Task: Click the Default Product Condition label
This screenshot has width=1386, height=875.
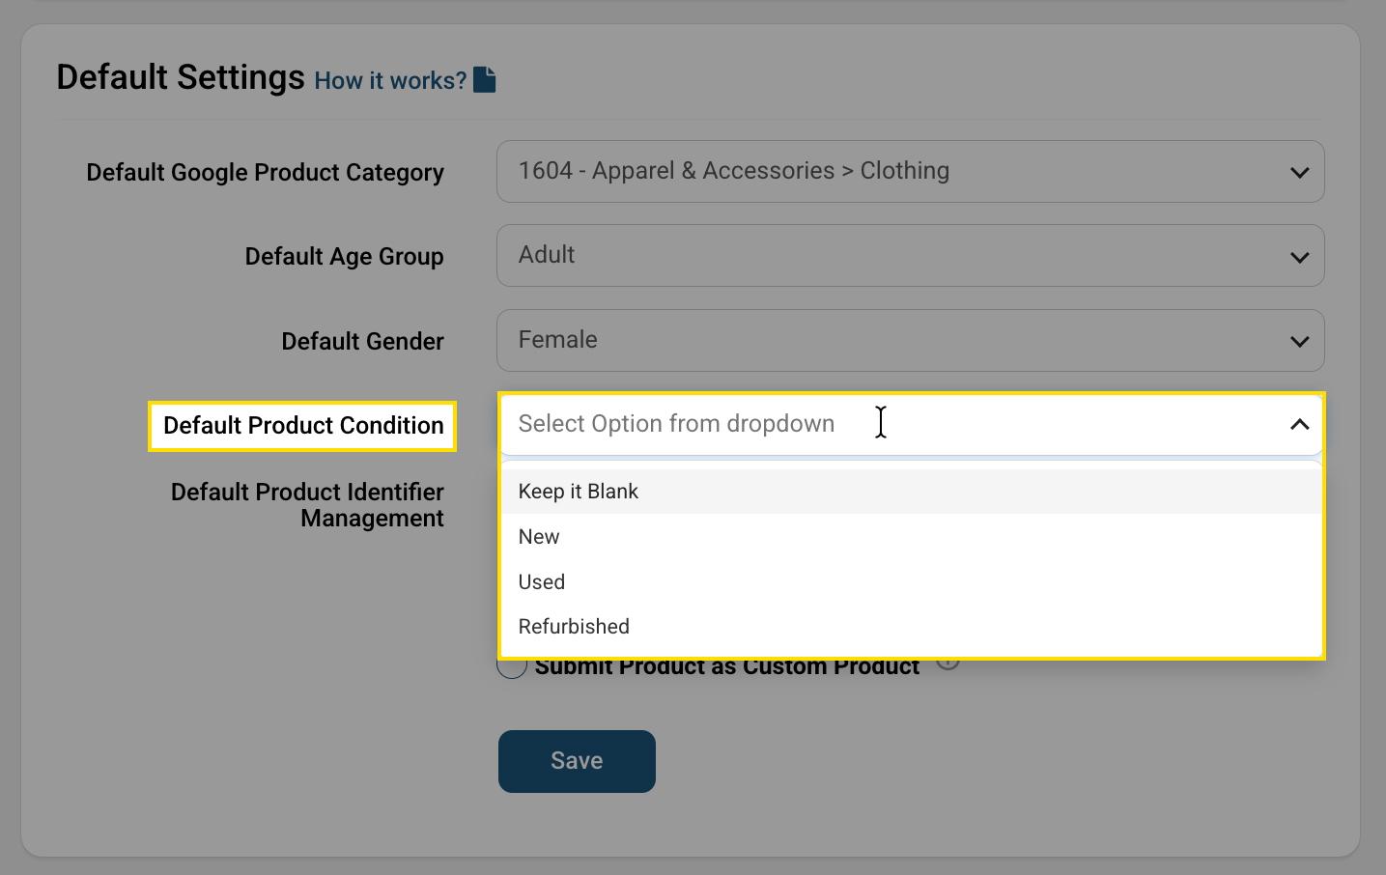Action: (303, 426)
